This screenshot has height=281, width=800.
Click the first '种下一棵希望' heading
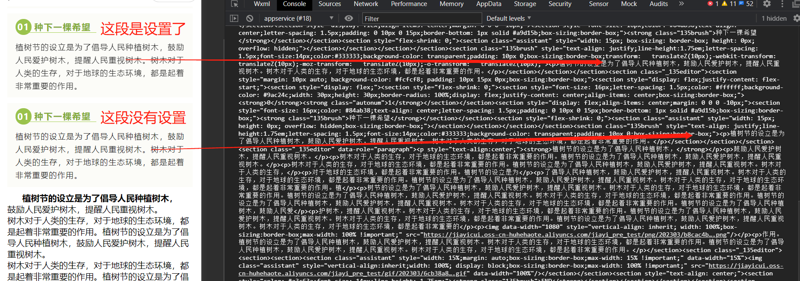pyautogui.click(x=63, y=27)
